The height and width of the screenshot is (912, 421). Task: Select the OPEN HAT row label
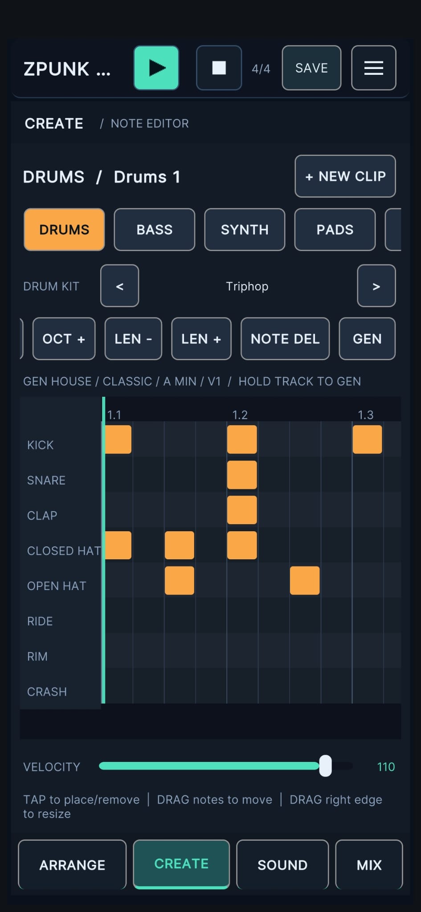click(57, 586)
